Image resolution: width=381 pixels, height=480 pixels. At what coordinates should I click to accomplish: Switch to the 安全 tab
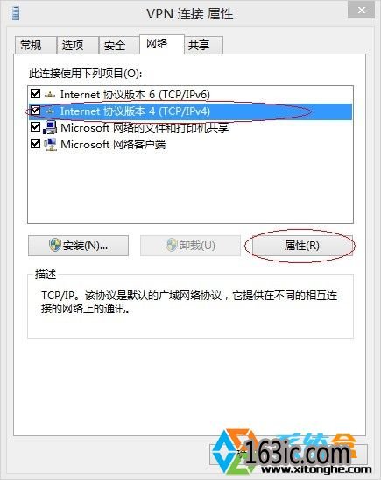click(119, 46)
